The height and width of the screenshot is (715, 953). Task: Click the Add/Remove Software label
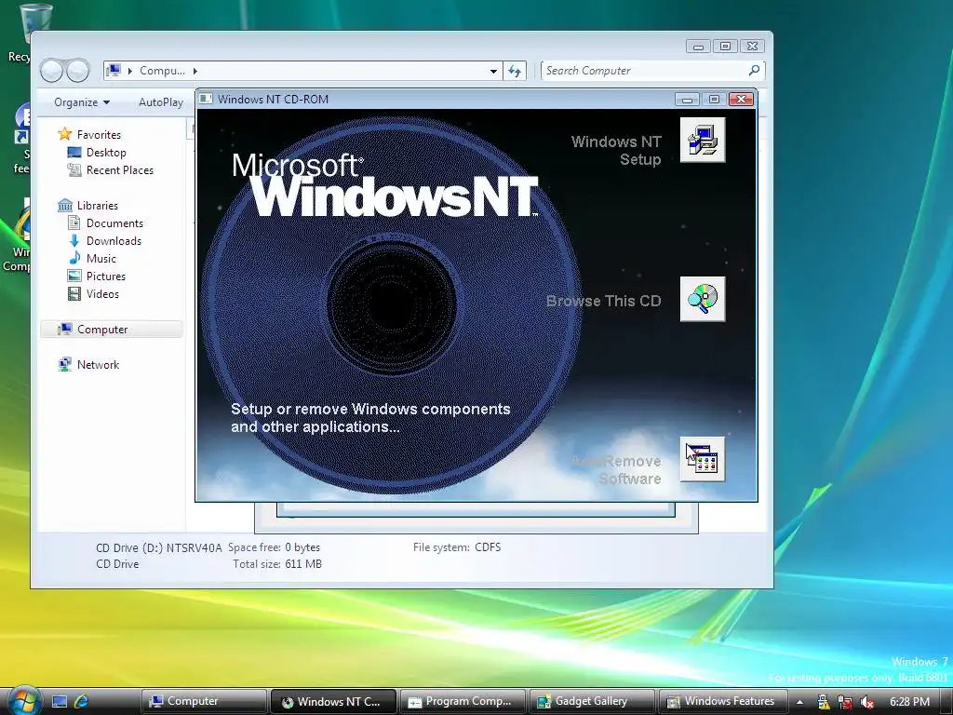(616, 470)
